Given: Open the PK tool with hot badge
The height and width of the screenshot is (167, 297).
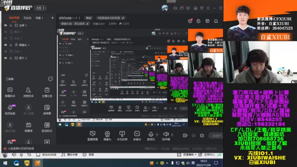Looking at the screenshot, I should 10,142.
